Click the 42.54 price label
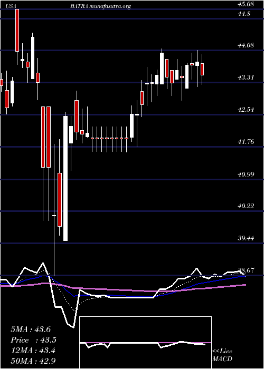The image size is (264, 369). pos(247,110)
